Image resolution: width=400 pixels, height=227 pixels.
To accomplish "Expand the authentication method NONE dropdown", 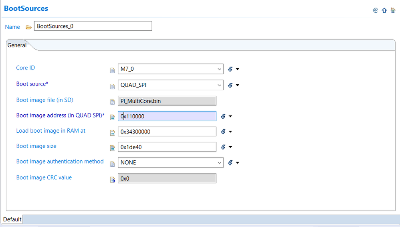I will (x=219, y=163).
